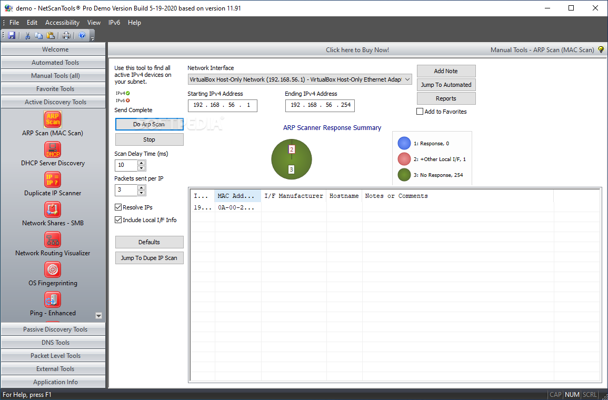608x400 pixels.
Task: Expand the Manual Tools (all) section
Action: click(53, 76)
